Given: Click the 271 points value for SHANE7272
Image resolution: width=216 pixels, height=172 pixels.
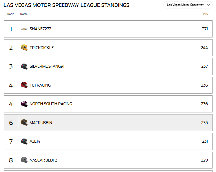Looking at the screenshot, I should (x=205, y=29).
